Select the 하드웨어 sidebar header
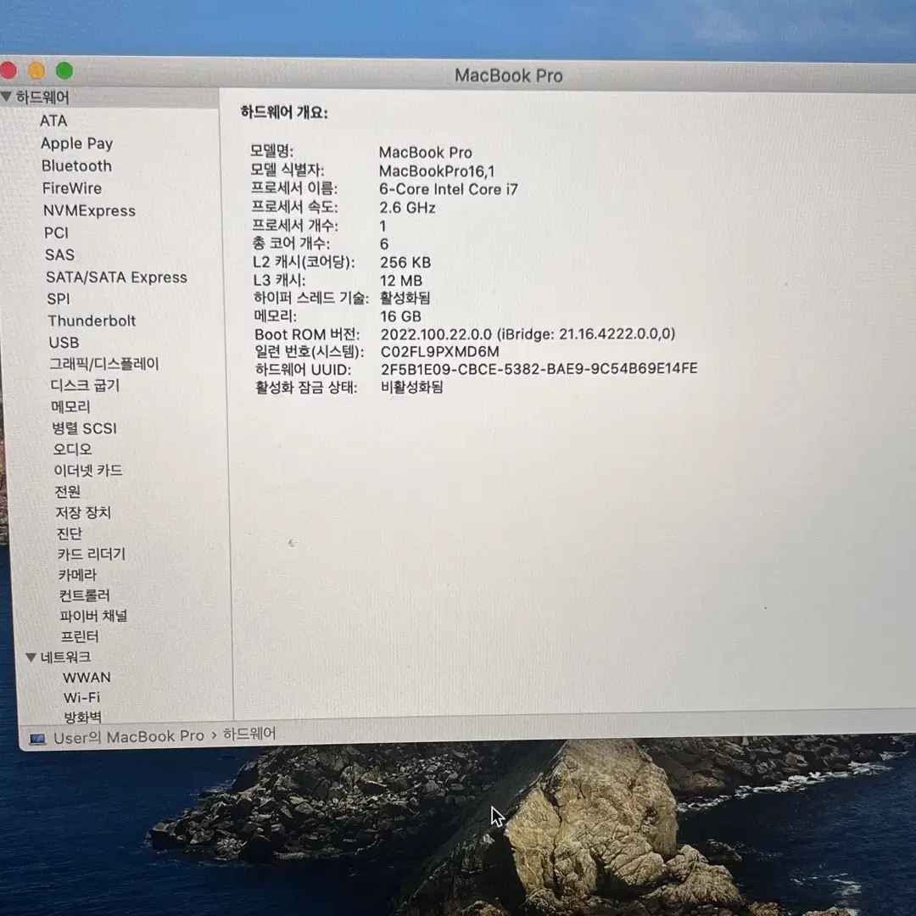The height and width of the screenshot is (916, 916). [42, 97]
